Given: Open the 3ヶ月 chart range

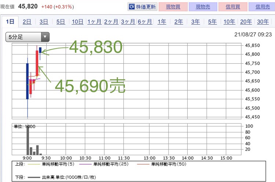Looking at the screenshot, I should [128, 22].
